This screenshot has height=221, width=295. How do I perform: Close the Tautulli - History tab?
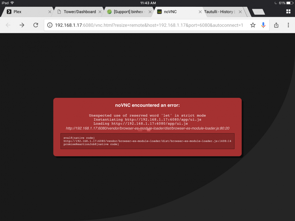(x=240, y=12)
